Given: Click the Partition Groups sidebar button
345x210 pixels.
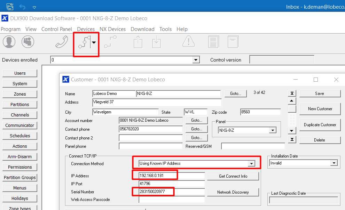Looking at the screenshot, I should click(20, 177).
